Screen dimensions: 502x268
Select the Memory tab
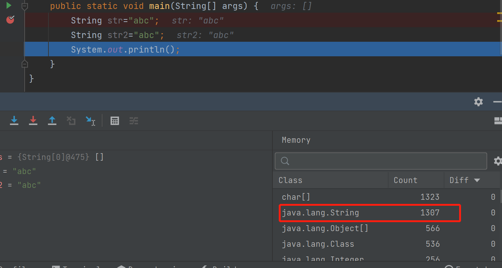[x=296, y=140]
